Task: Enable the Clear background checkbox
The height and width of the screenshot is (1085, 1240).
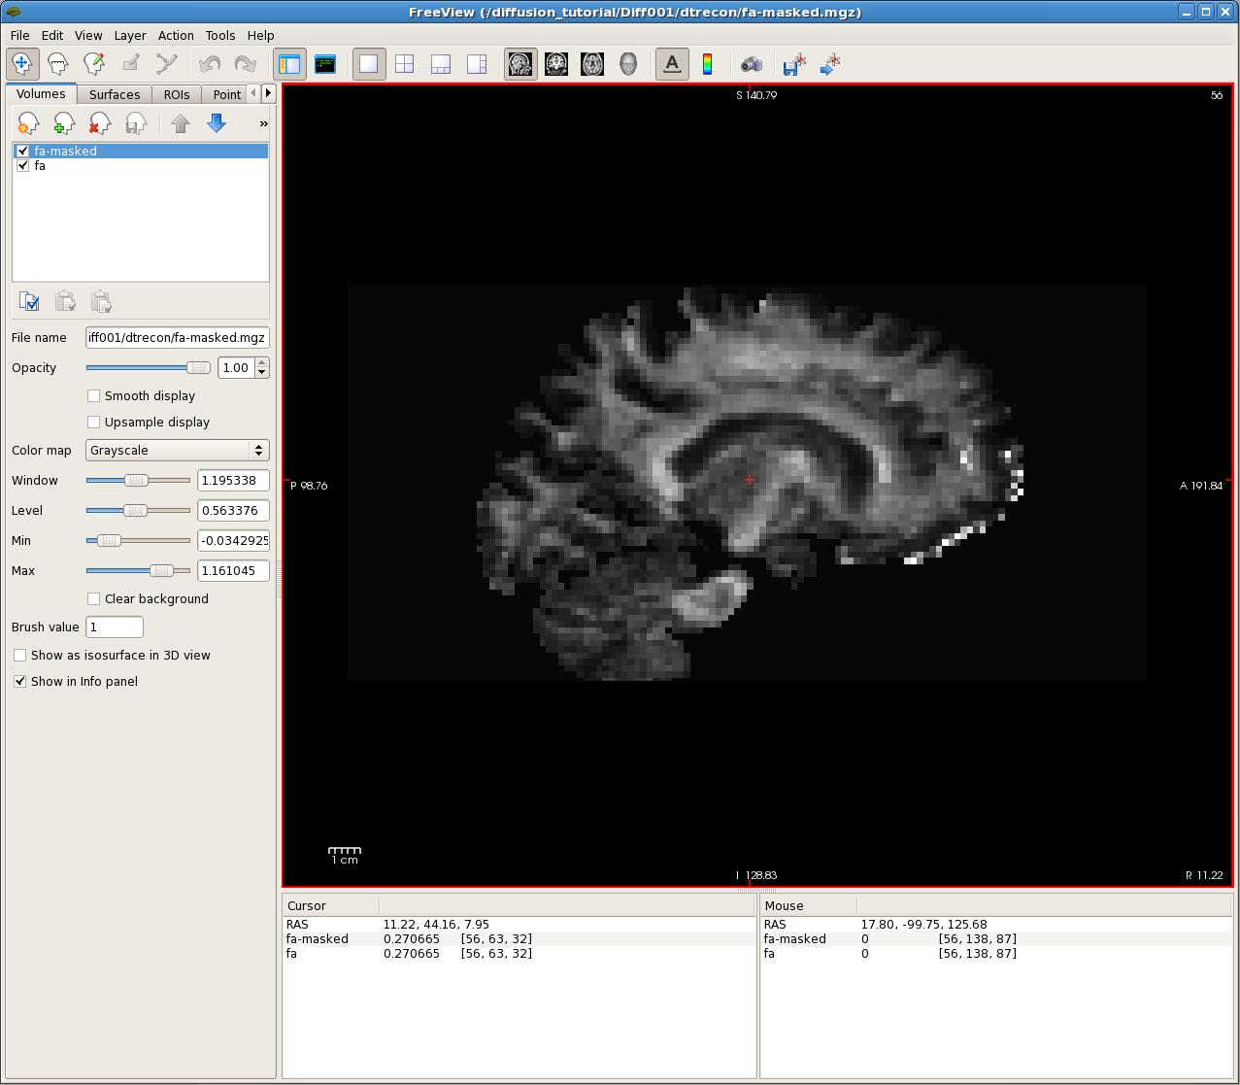Action: (94, 599)
